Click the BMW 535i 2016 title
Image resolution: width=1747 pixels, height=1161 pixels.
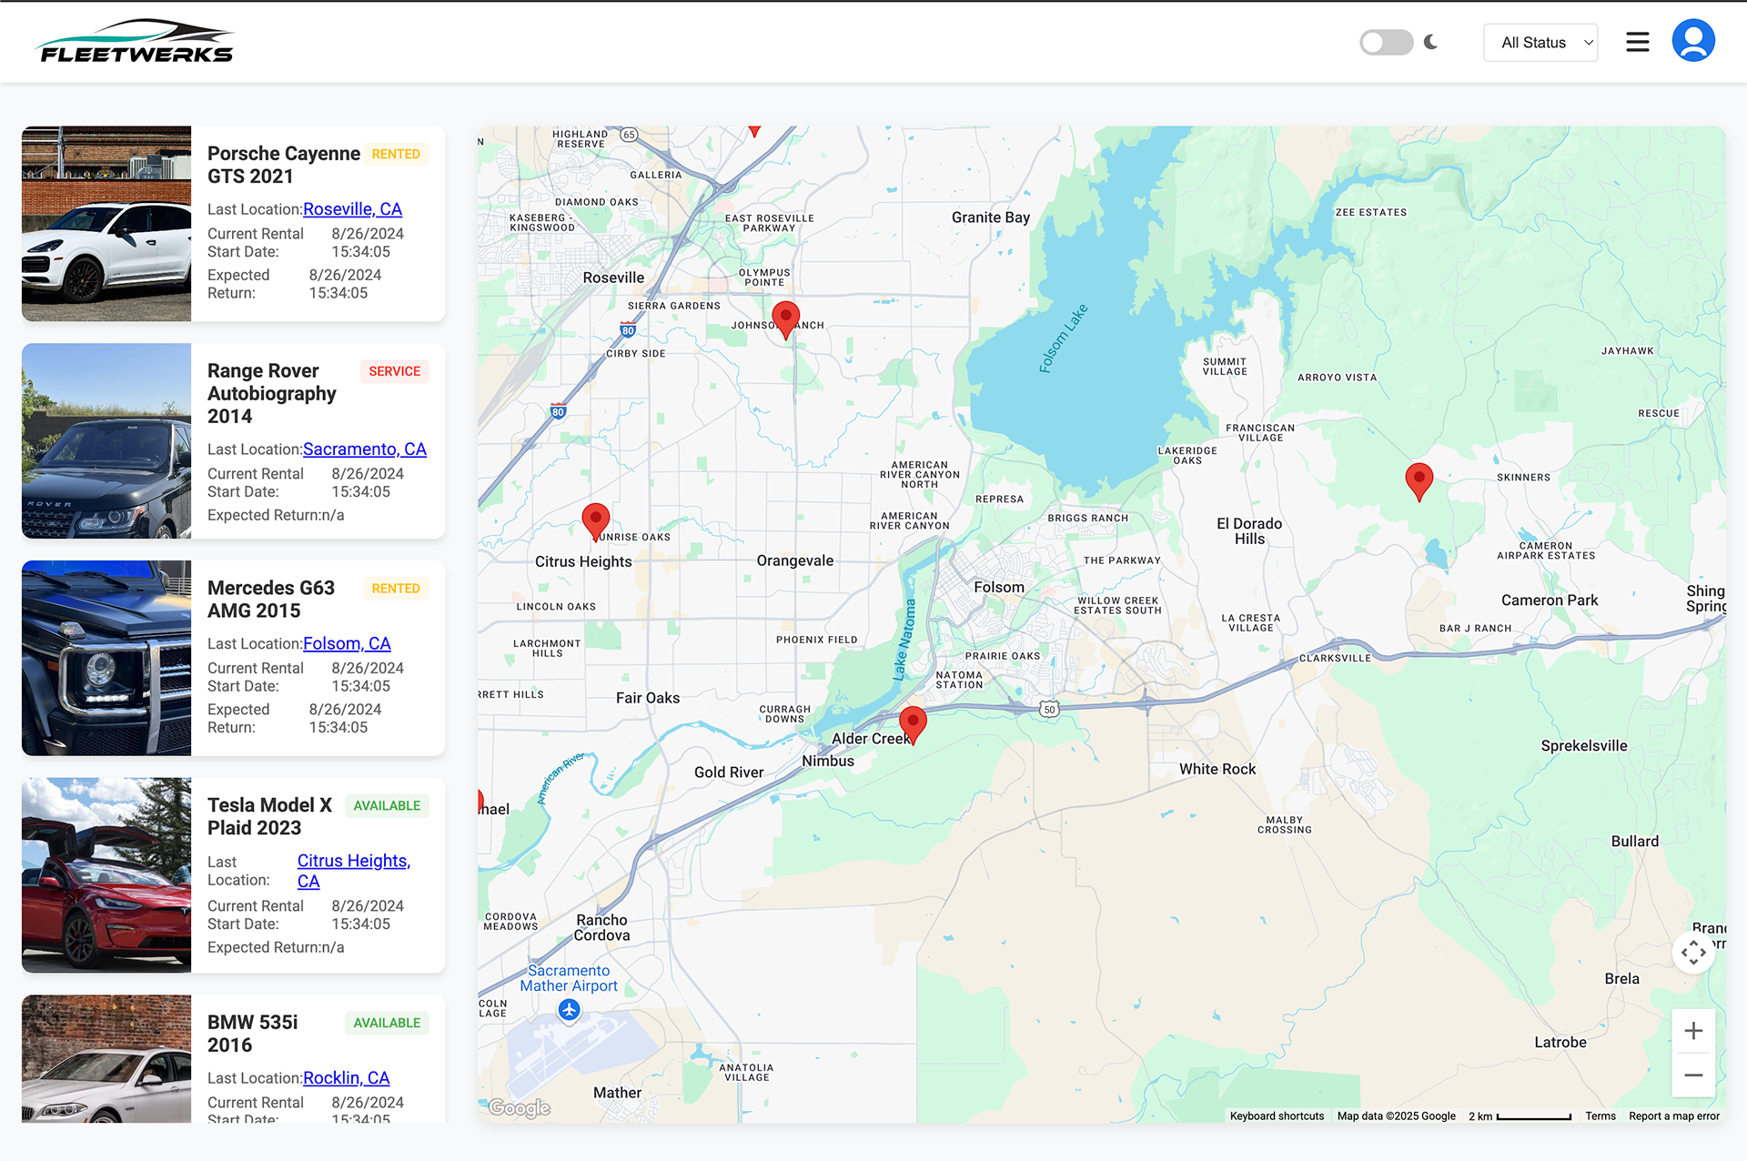coord(252,1034)
